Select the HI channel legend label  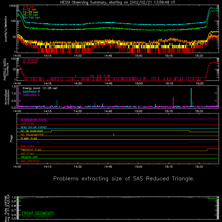[30, 63]
